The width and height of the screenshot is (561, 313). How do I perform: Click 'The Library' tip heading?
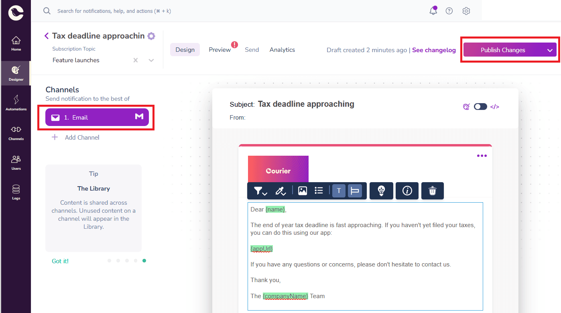coord(93,189)
